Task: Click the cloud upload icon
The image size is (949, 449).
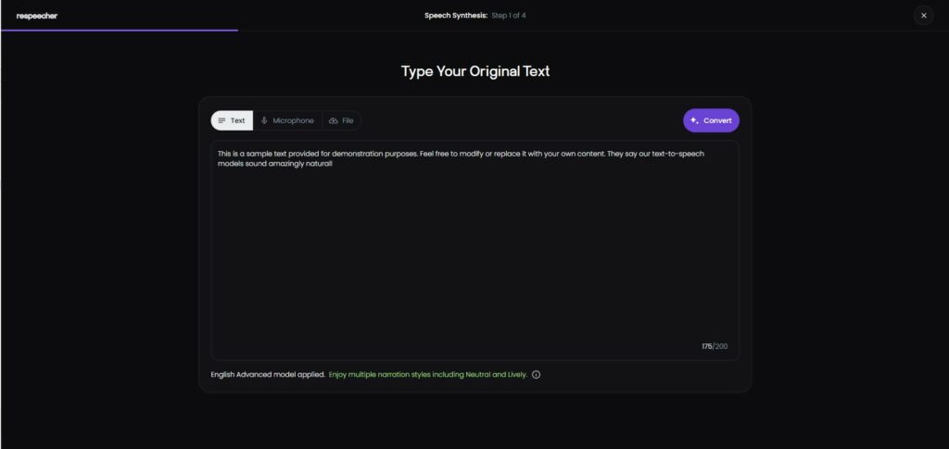Action: pos(333,121)
